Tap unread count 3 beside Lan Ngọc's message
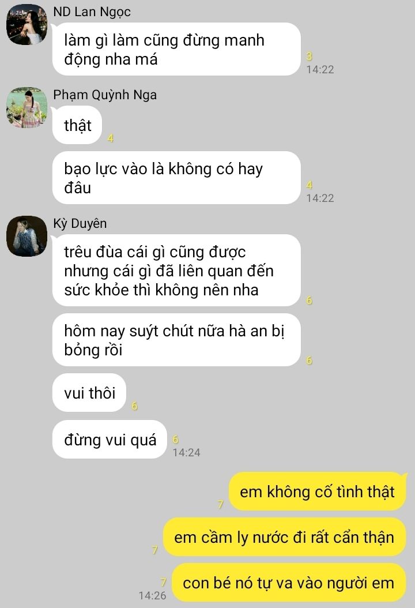Image resolution: width=415 pixels, height=608 pixels. pos(309,56)
